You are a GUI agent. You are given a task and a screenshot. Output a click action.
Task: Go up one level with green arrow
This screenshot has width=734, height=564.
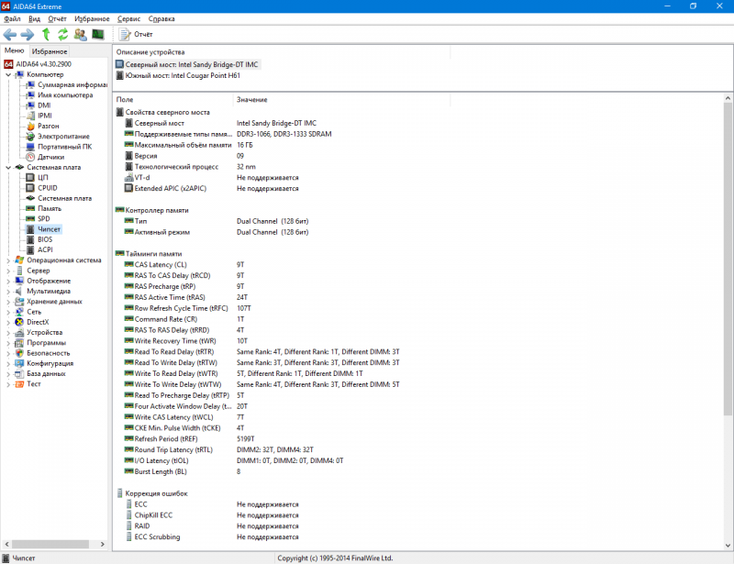click(45, 34)
